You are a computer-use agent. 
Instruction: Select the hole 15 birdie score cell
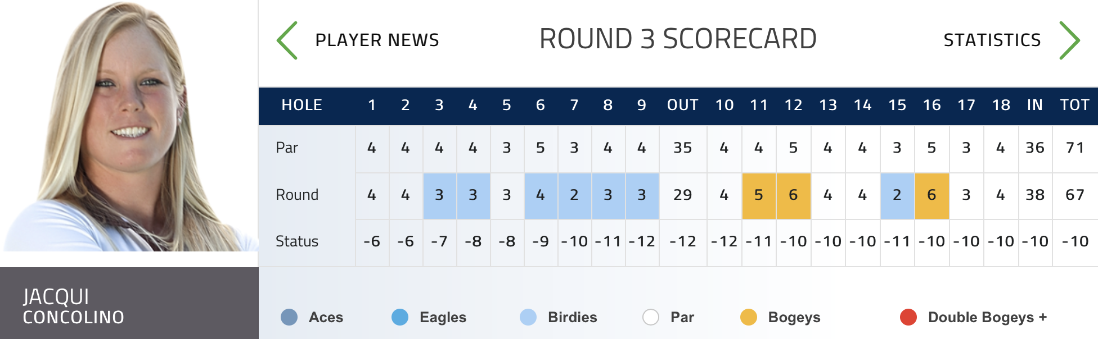pyautogui.click(x=897, y=195)
